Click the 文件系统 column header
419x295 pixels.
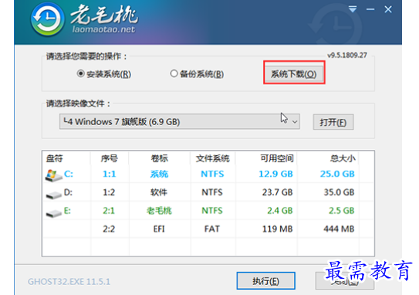212,158
